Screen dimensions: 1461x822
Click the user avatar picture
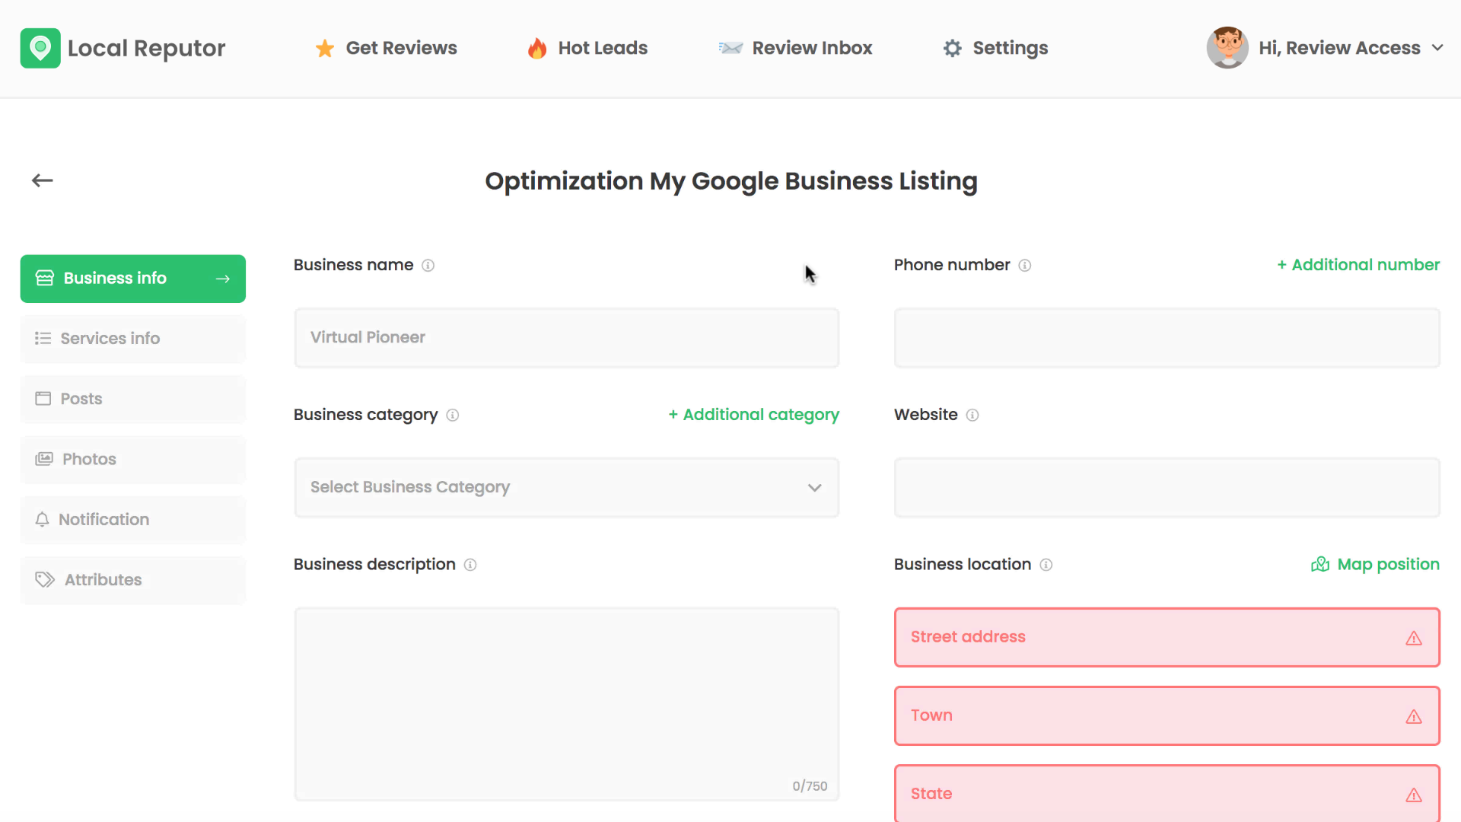tap(1227, 48)
